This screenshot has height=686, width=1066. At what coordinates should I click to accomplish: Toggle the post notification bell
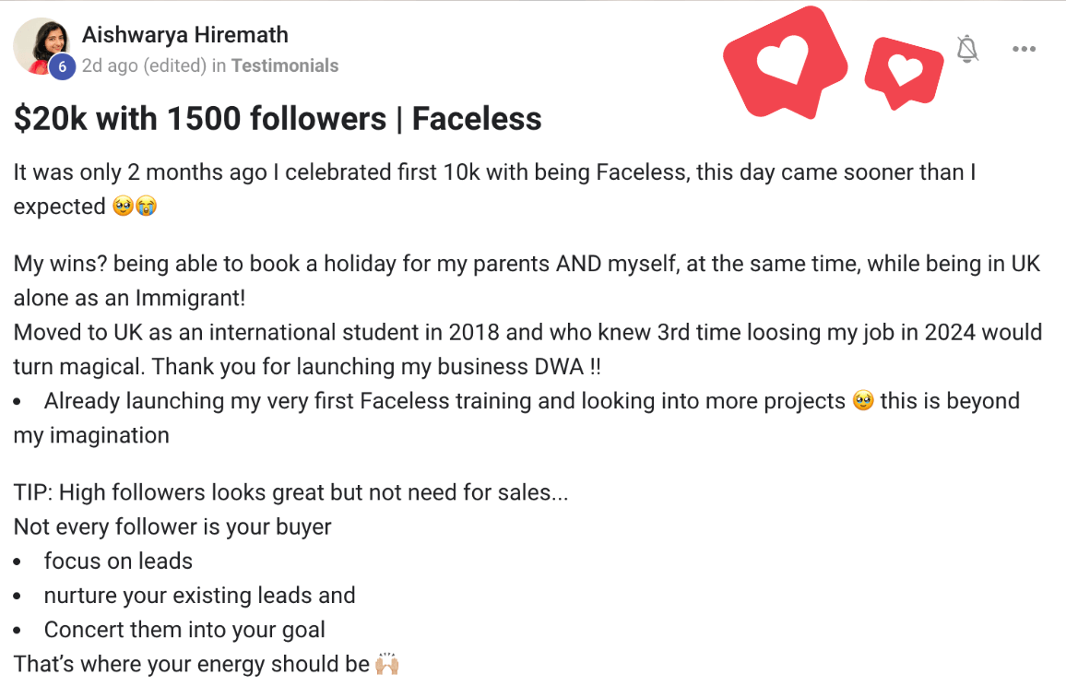click(x=966, y=49)
